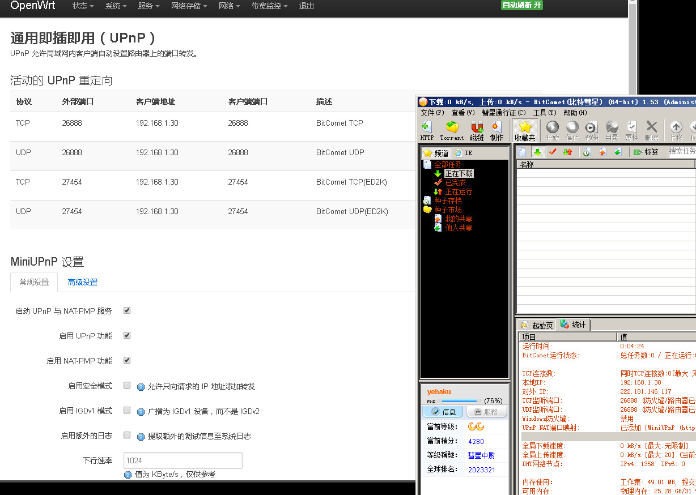Open the 起始页 start page tab

(537, 325)
